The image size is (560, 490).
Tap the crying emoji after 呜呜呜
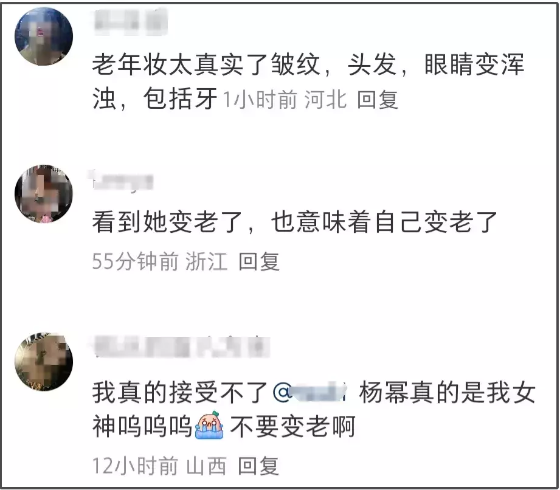click(209, 425)
